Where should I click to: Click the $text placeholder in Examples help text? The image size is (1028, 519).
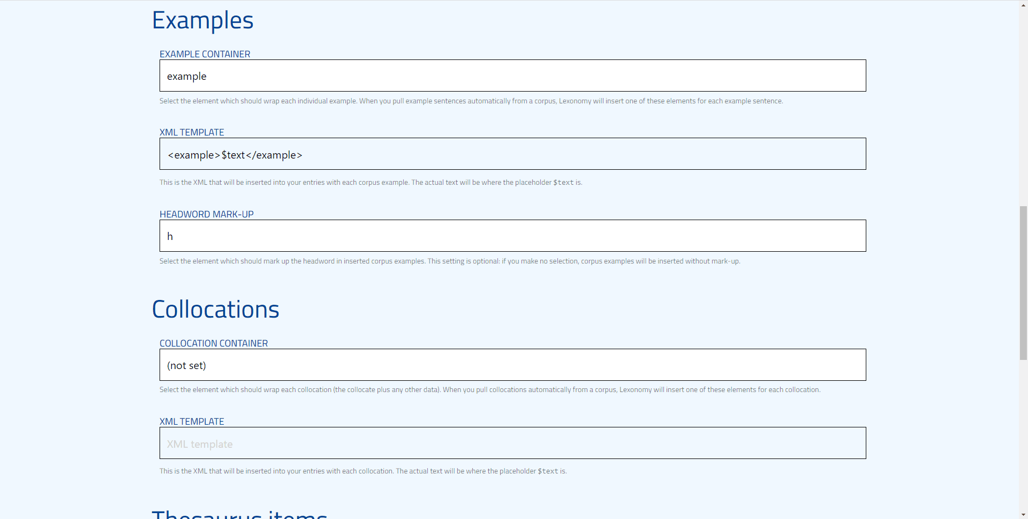(x=563, y=183)
